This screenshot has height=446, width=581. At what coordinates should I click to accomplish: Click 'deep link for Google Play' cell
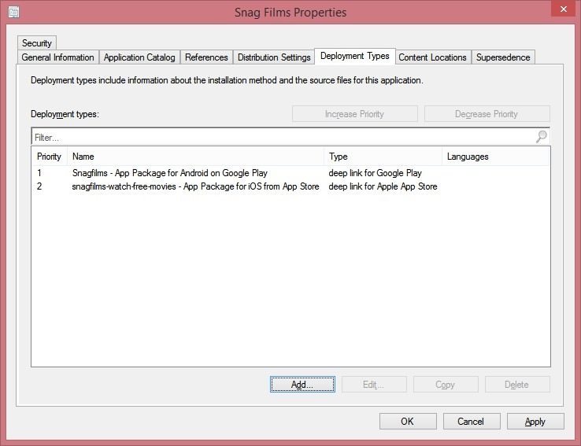coord(375,173)
